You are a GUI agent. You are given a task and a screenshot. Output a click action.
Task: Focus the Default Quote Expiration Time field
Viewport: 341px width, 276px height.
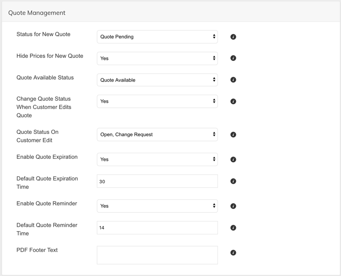tap(157, 181)
